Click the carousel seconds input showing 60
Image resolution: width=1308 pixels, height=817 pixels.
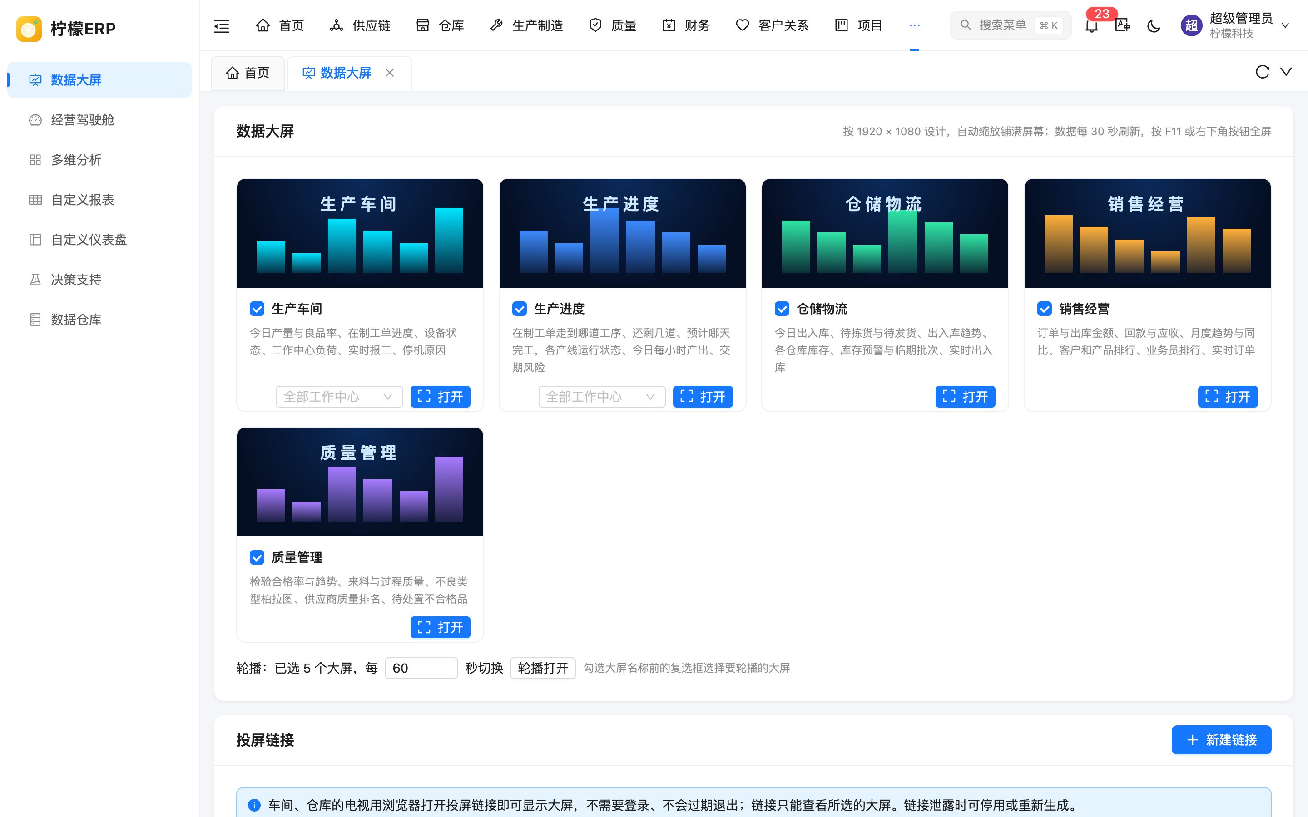pyautogui.click(x=421, y=668)
